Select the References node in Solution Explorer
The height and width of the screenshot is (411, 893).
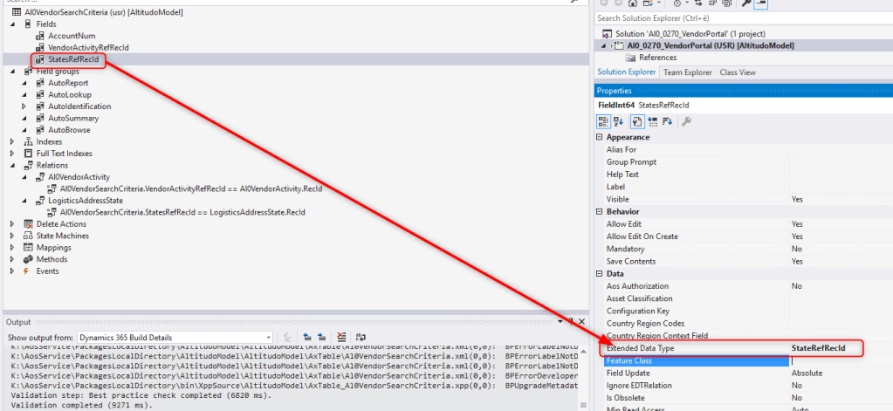pos(657,58)
